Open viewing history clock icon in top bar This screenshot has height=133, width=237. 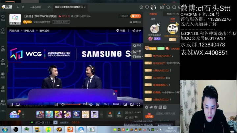pos(141,7)
